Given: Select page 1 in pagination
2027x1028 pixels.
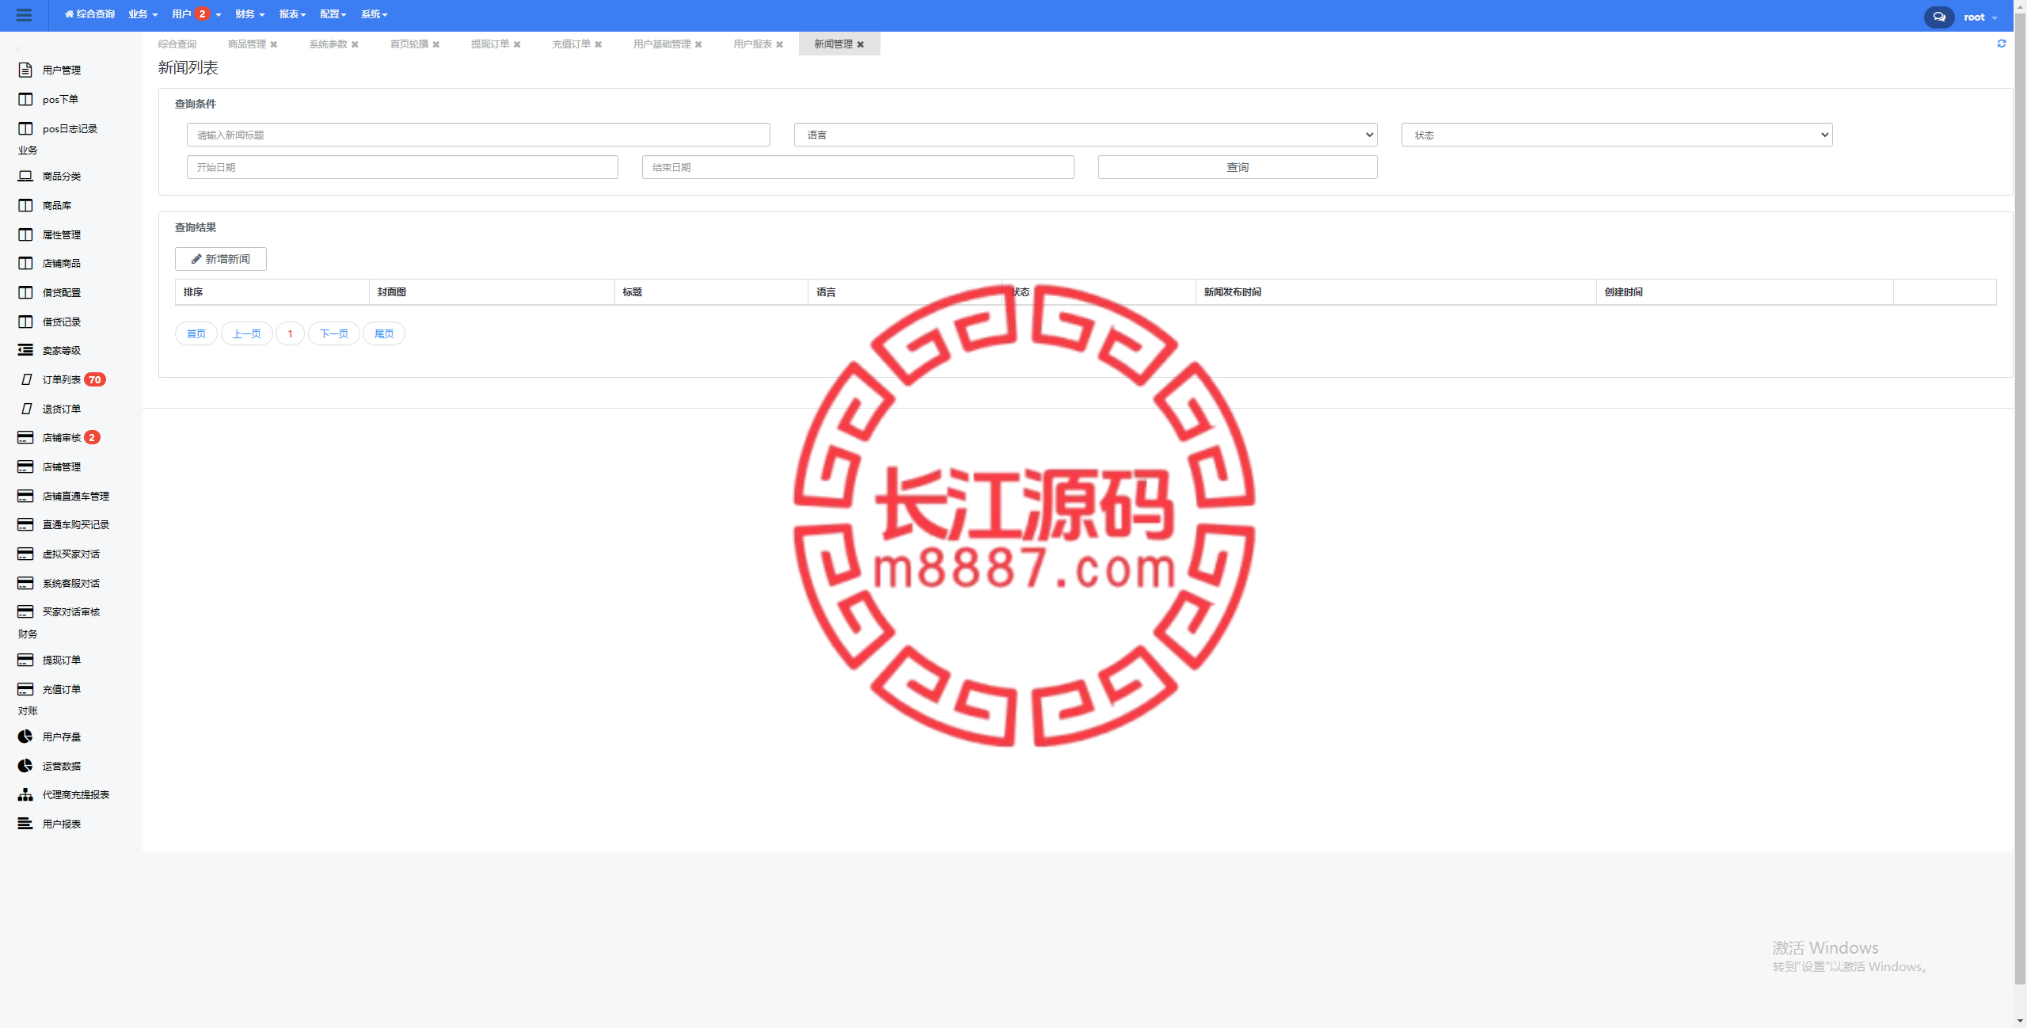Looking at the screenshot, I should point(291,333).
